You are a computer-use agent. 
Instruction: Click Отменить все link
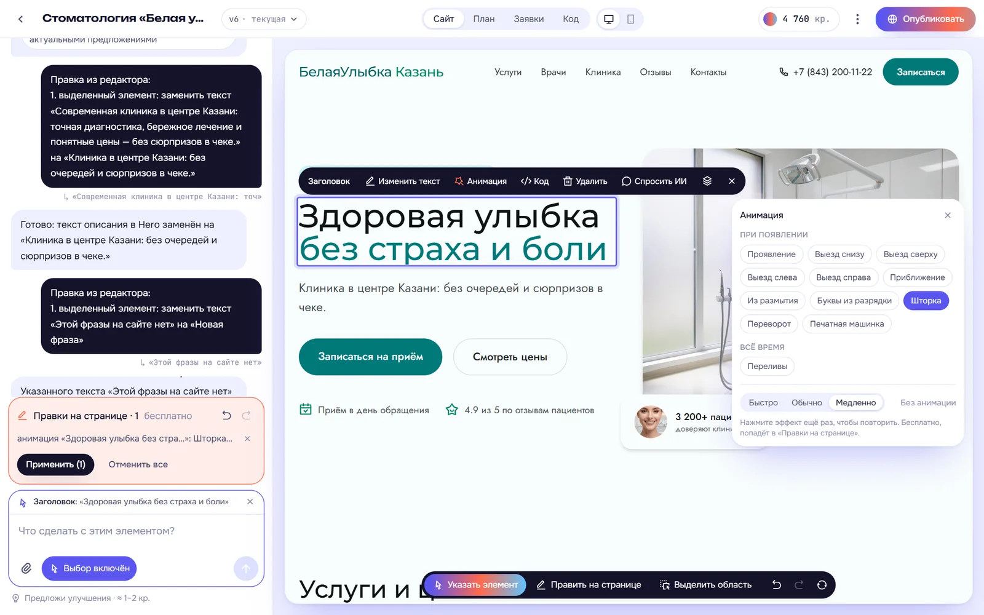[x=138, y=464]
